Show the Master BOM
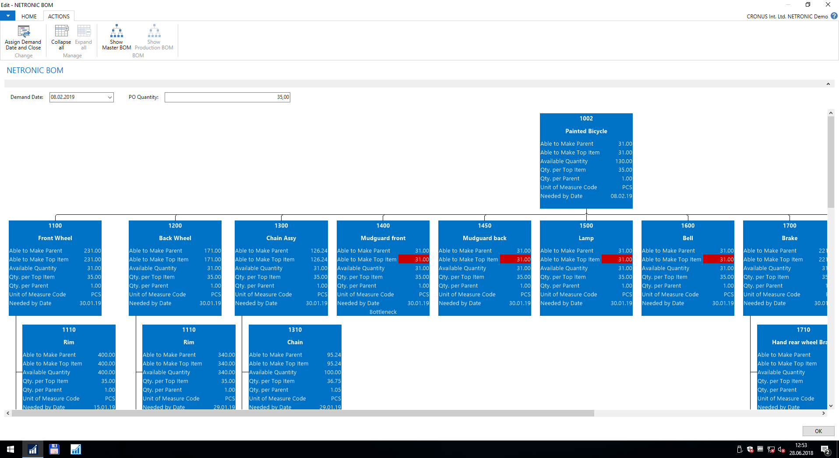Image resolution: width=839 pixels, height=458 pixels. point(116,37)
